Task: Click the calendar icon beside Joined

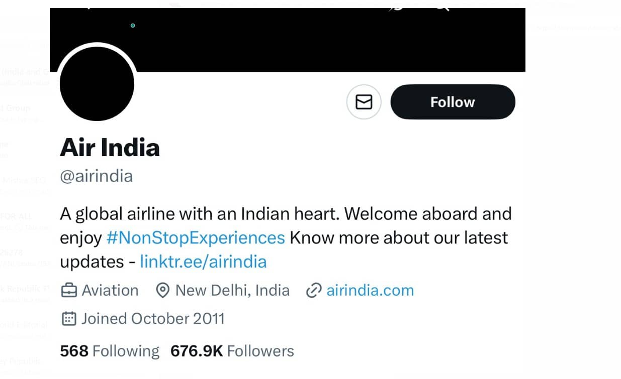Action: pos(69,319)
